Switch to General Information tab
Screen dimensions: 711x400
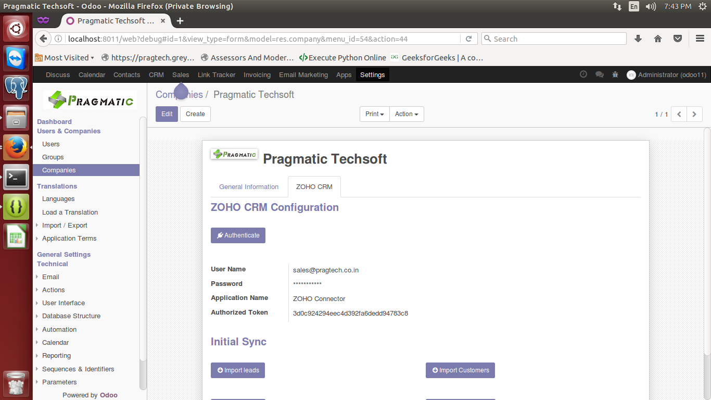coord(249,186)
